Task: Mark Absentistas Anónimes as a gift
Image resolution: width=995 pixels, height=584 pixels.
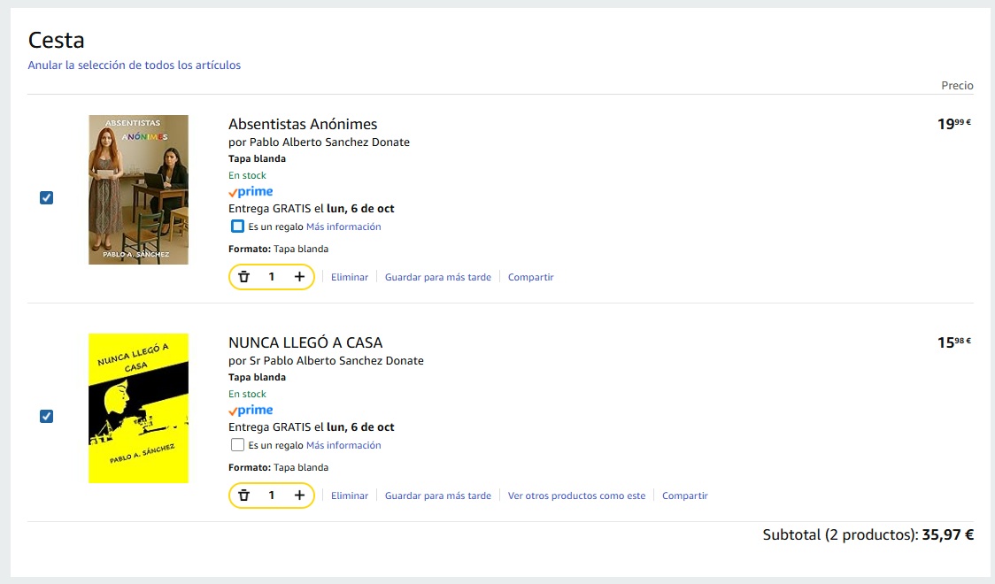Action: click(237, 227)
